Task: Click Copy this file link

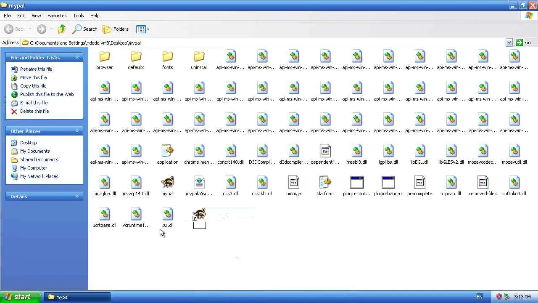Action: click(33, 86)
